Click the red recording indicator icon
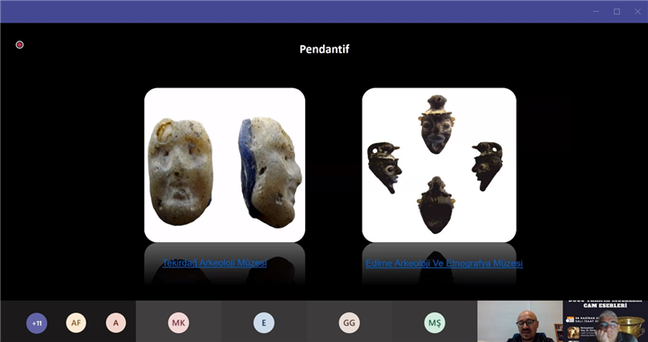Image resolution: width=648 pixels, height=342 pixels. (x=20, y=45)
